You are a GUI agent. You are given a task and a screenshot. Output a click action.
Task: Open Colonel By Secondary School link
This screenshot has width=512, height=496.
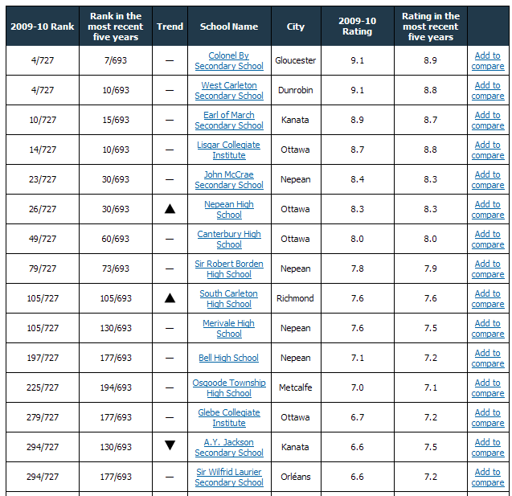pos(228,61)
